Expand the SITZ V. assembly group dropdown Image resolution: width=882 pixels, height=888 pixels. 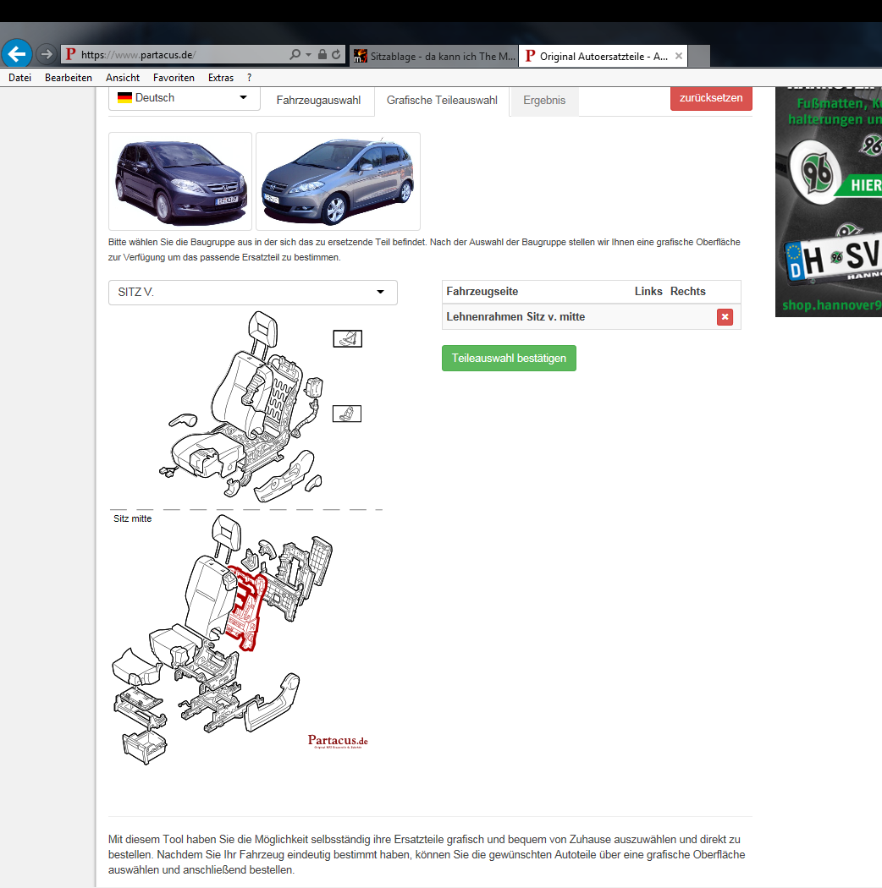[x=252, y=293]
